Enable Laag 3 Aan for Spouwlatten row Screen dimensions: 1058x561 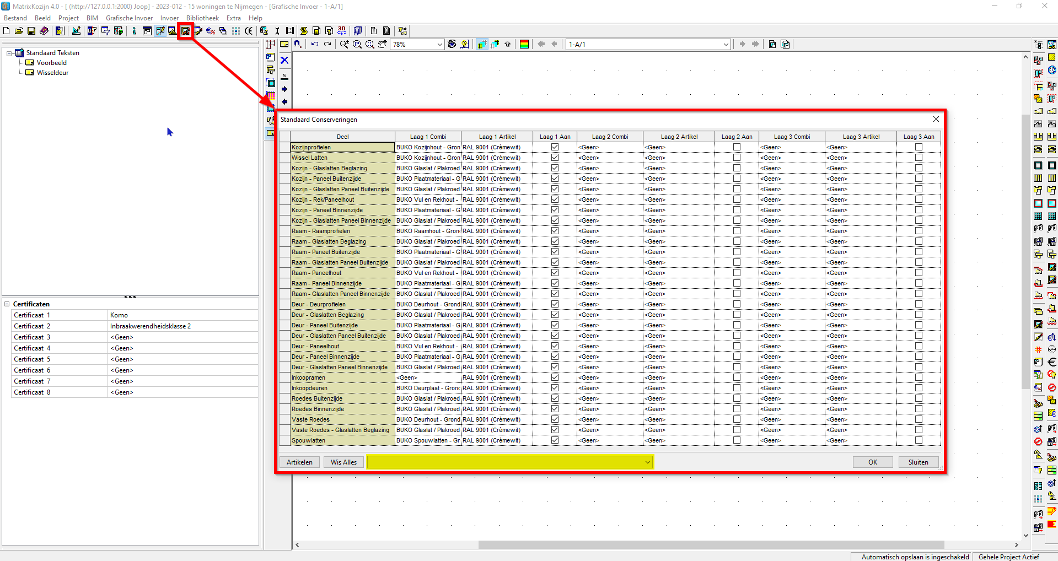[919, 440]
